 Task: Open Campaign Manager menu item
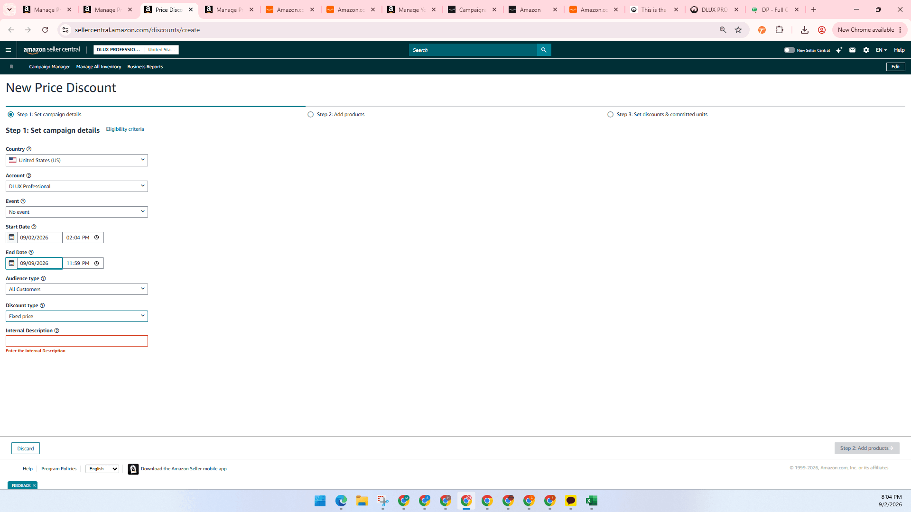(x=49, y=67)
